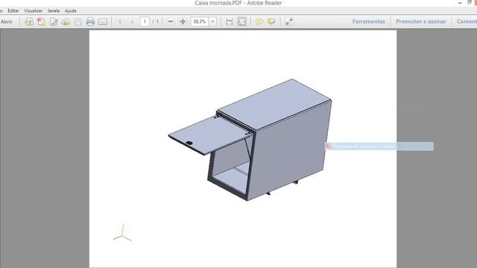The width and height of the screenshot is (477, 268).
Task: Click the cloud upload icon
Action: click(66, 22)
